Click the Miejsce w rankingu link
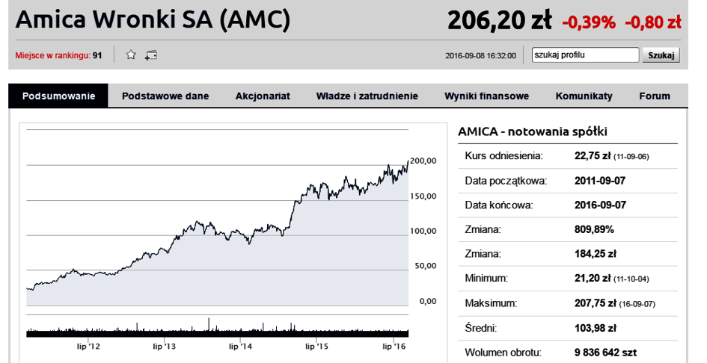Image resolution: width=707 pixels, height=363 pixels. pos(53,56)
